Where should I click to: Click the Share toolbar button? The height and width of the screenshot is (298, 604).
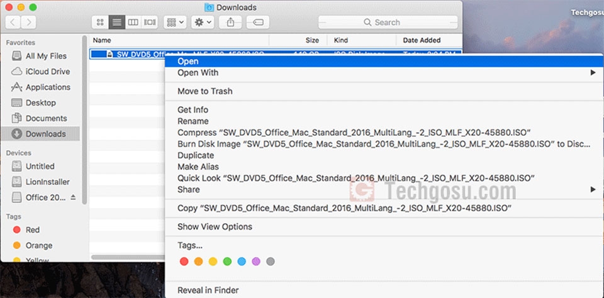pos(230,22)
